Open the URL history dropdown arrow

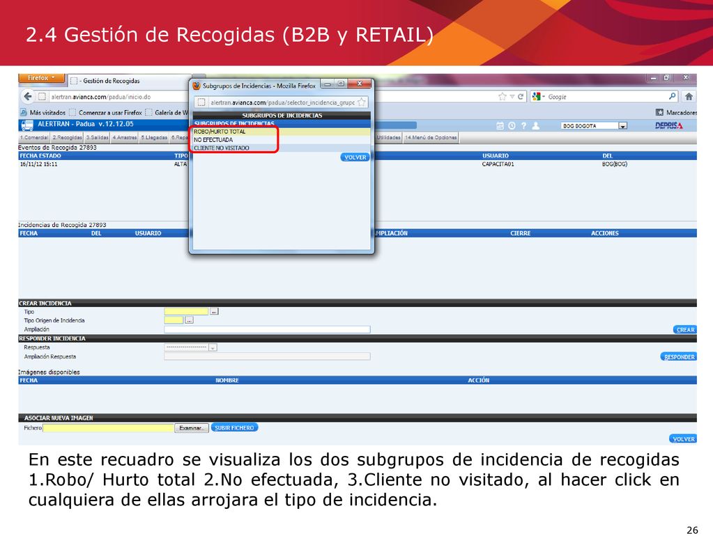[x=512, y=97]
